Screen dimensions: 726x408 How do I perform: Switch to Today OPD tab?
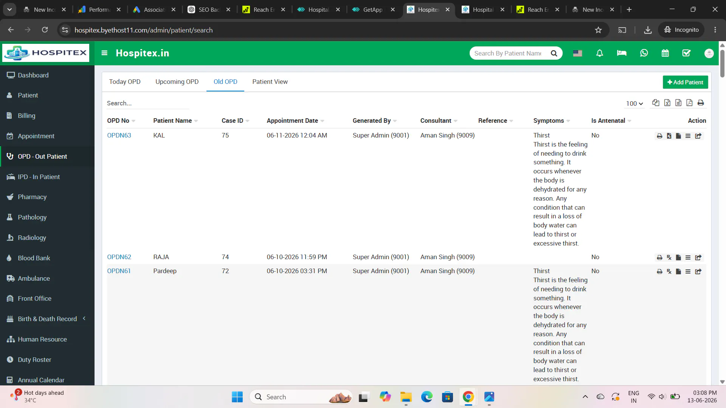[x=125, y=82]
